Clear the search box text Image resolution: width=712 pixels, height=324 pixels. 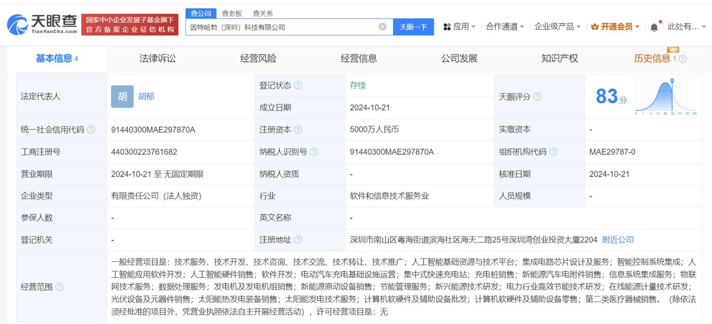382,27
